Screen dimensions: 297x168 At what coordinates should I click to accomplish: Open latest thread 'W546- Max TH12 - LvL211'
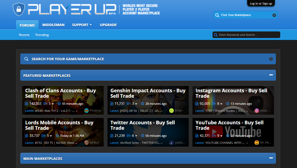tap(55, 111)
